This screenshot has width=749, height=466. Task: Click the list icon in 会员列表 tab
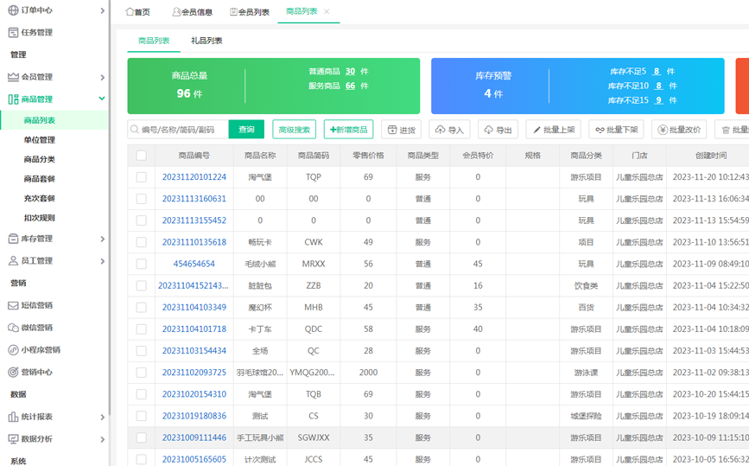(x=233, y=11)
